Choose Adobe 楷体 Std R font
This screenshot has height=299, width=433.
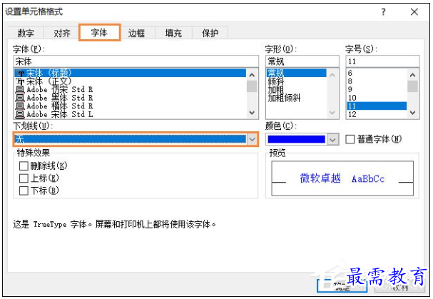point(130,106)
